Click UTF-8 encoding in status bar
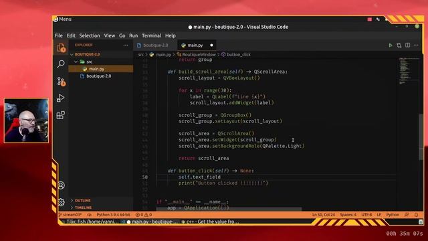Image resolution: width=428 pixels, height=241 pixels. click(x=366, y=215)
